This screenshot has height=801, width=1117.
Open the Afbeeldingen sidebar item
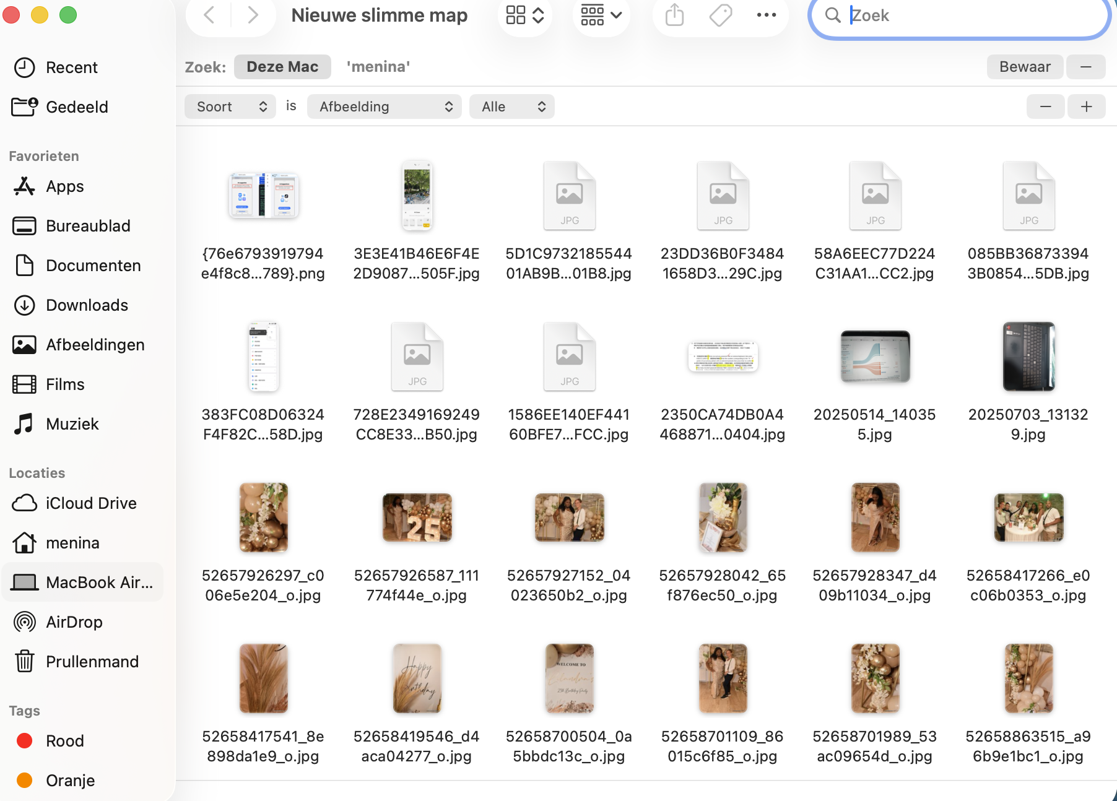(95, 345)
